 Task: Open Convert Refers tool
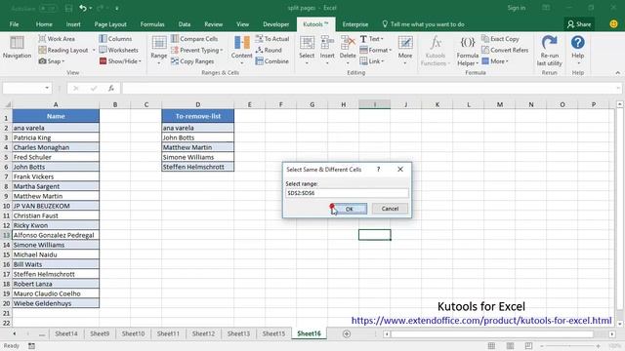click(505, 50)
